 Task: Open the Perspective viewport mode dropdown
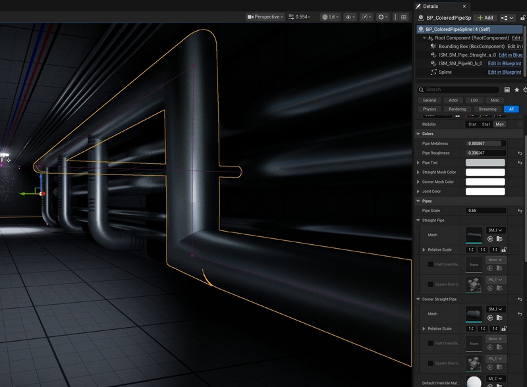click(x=265, y=16)
